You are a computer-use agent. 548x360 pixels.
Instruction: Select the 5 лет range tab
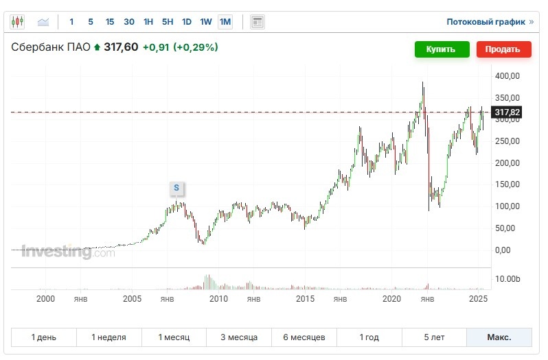pos(434,337)
